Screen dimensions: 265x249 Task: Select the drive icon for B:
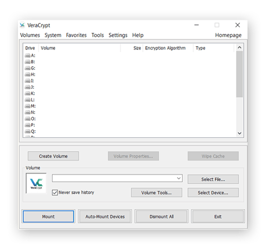pos(28,62)
